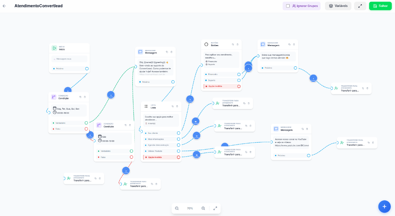Duplicate the YouTube Mensagem node

point(302,129)
